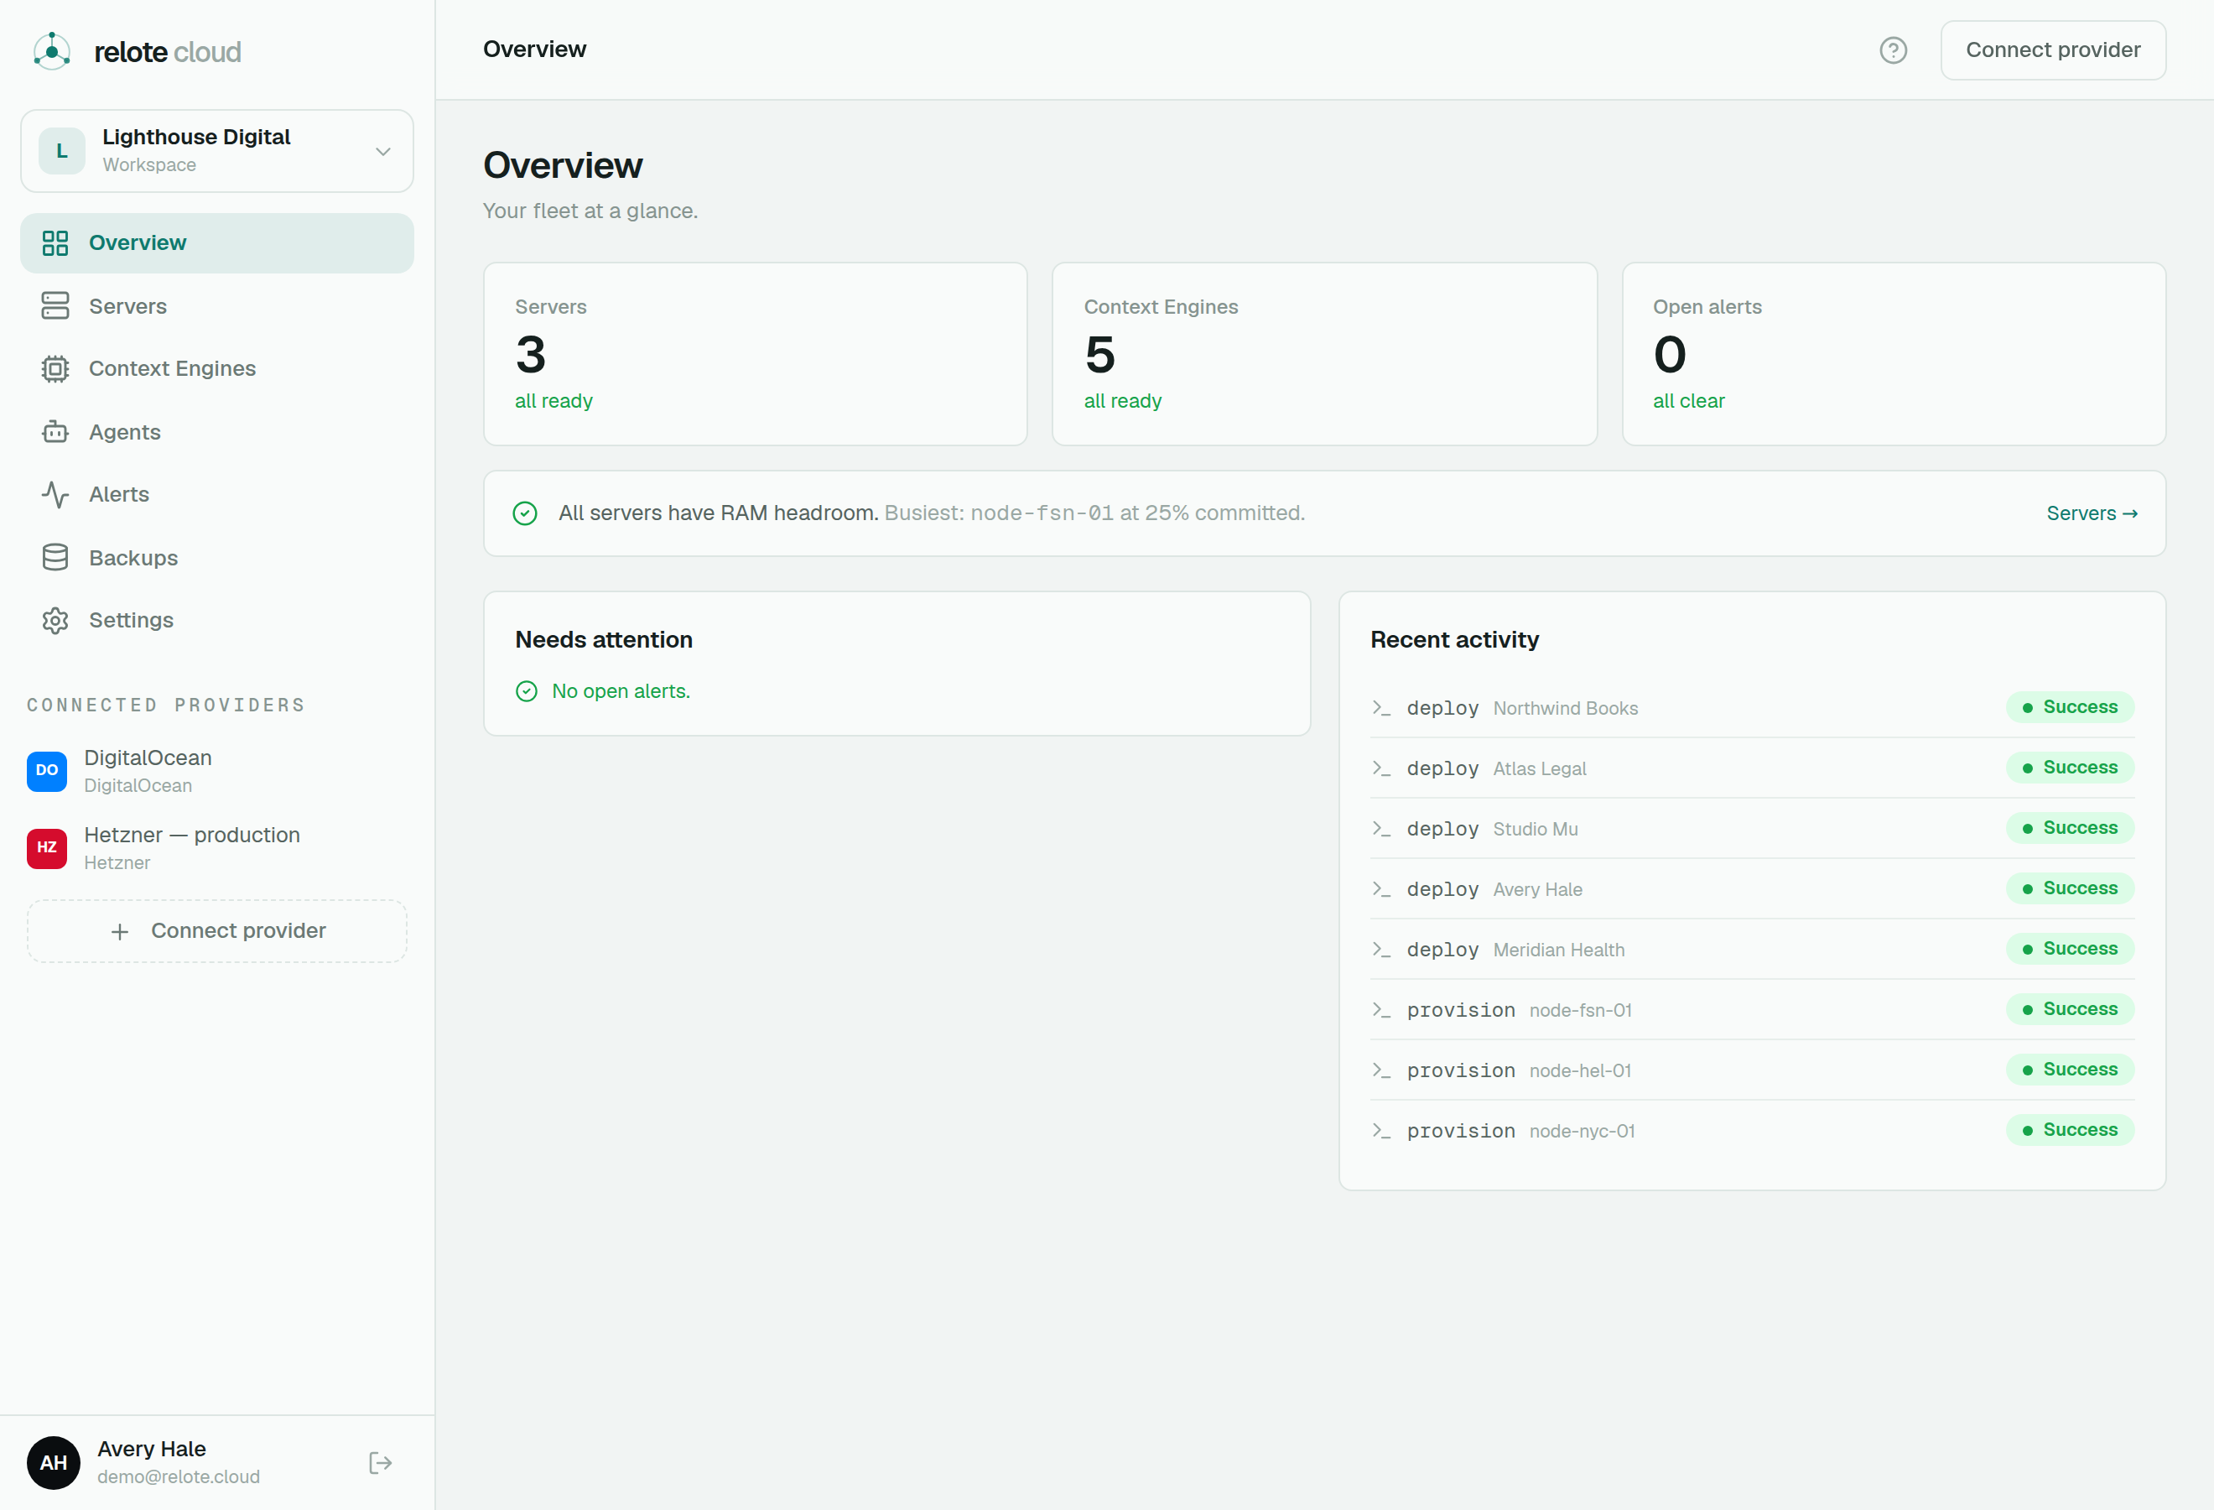Viewport: 2214px width, 1510px height.
Task: Open the Open alerts card
Action: coord(1893,354)
